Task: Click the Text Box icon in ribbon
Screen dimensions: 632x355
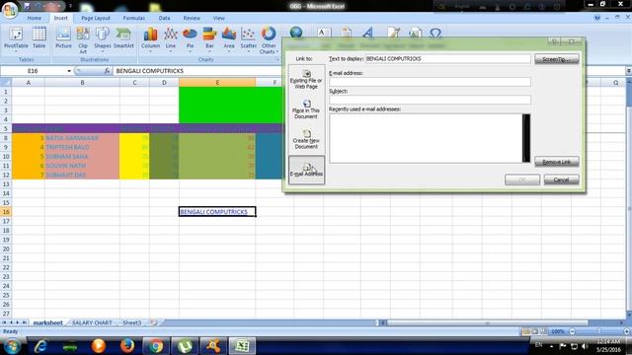Action: click(x=324, y=33)
